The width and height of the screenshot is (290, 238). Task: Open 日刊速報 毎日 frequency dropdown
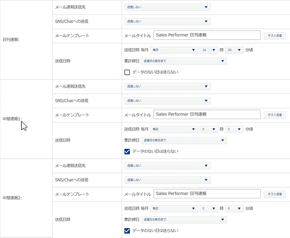coord(174,50)
